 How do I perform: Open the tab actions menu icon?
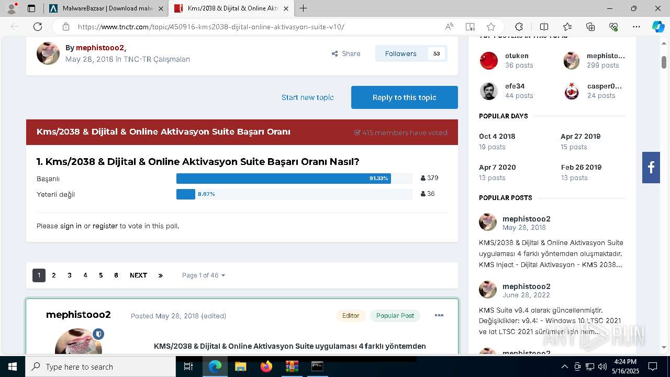point(31,8)
